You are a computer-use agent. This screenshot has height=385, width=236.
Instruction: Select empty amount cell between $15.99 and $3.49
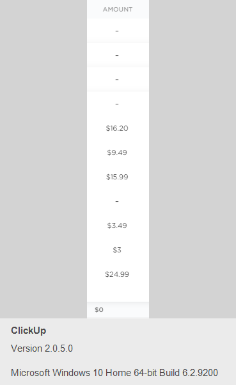[118, 201]
